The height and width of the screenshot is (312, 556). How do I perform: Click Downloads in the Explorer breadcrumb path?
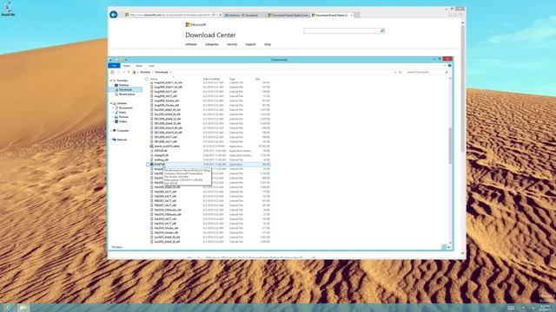[x=162, y=72]
